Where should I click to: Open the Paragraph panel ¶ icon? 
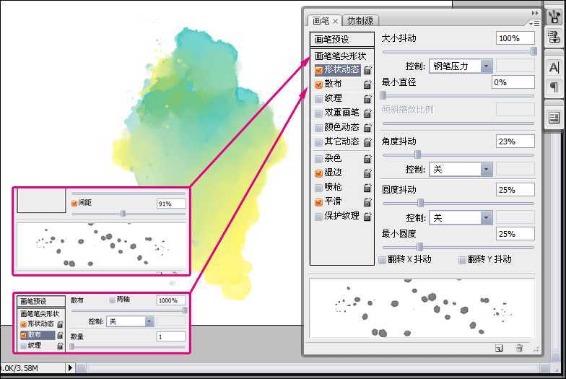coord(554,87)
